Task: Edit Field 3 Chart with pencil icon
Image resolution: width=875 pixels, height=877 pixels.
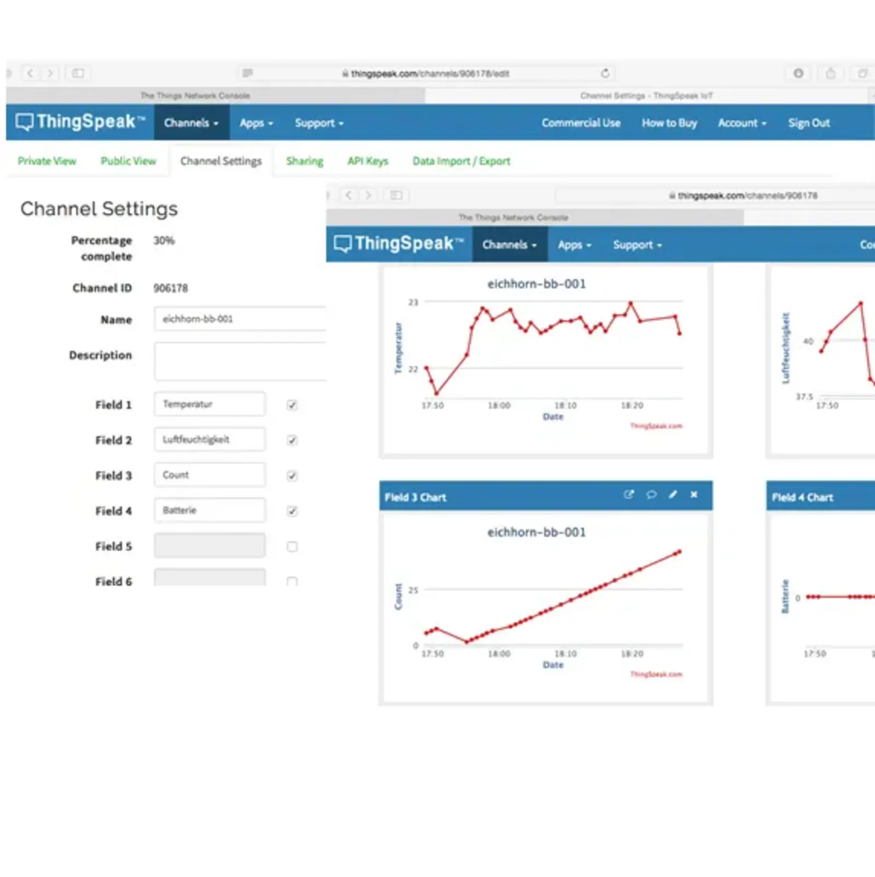Action: click(x=673, y=495)
